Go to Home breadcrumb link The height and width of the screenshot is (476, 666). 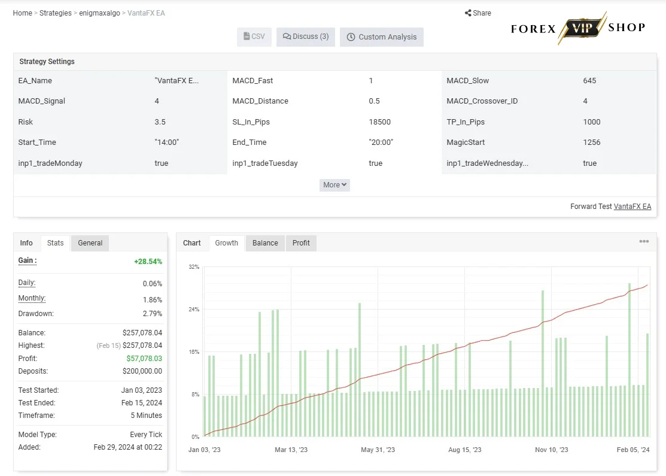pyautogui.click(x=23, y=13)
